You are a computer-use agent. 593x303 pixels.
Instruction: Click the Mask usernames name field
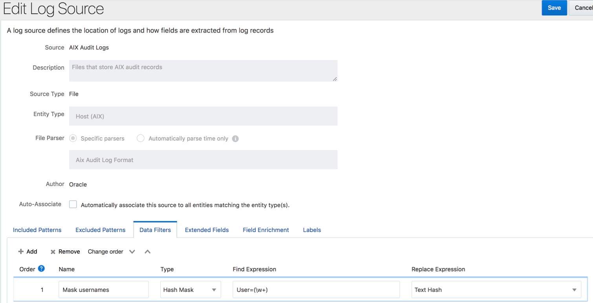click(x=103, y=290)
